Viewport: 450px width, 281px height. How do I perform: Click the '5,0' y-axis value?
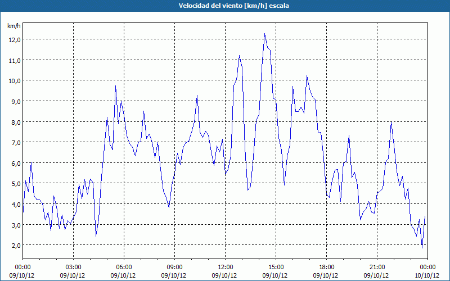16,184
